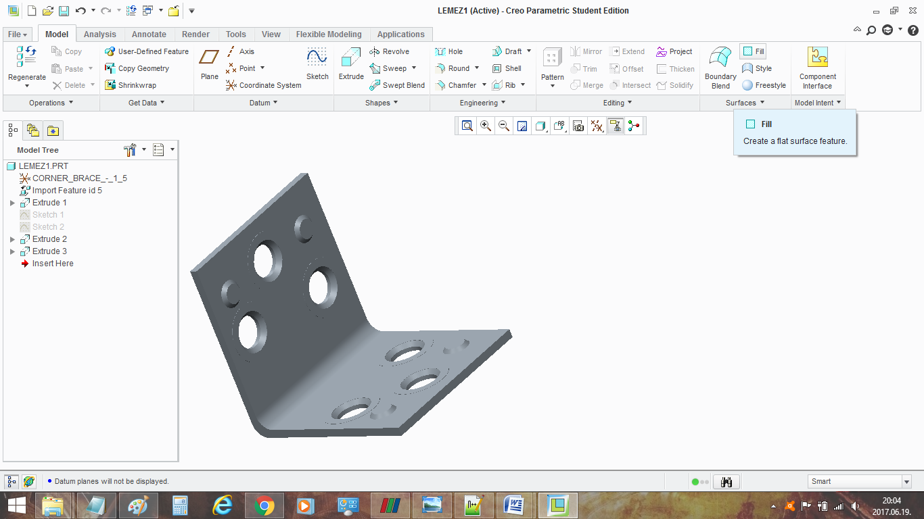The width and height of the screenshot is (924, 519).
Task: Click the Fill surface button
Action: (x=753, y=51)
